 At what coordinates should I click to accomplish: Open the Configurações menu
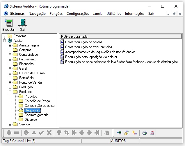pos(78,14)
